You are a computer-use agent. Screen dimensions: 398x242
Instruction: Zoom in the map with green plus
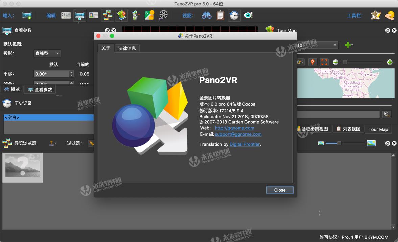coord(390,62)
